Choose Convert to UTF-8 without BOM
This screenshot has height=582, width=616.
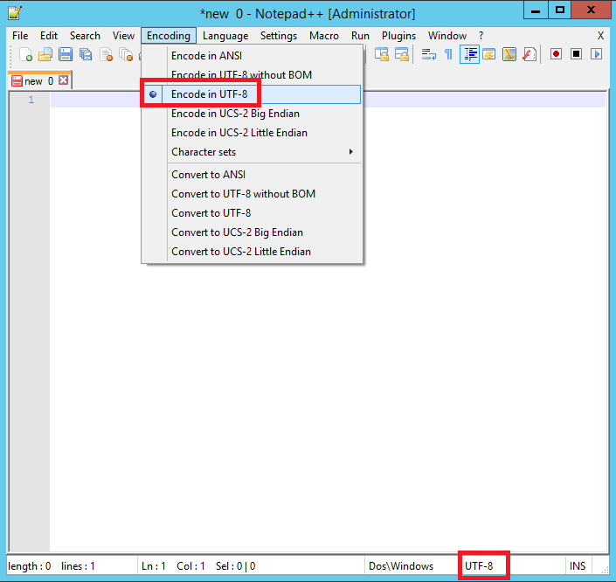(x=251, y=194)
